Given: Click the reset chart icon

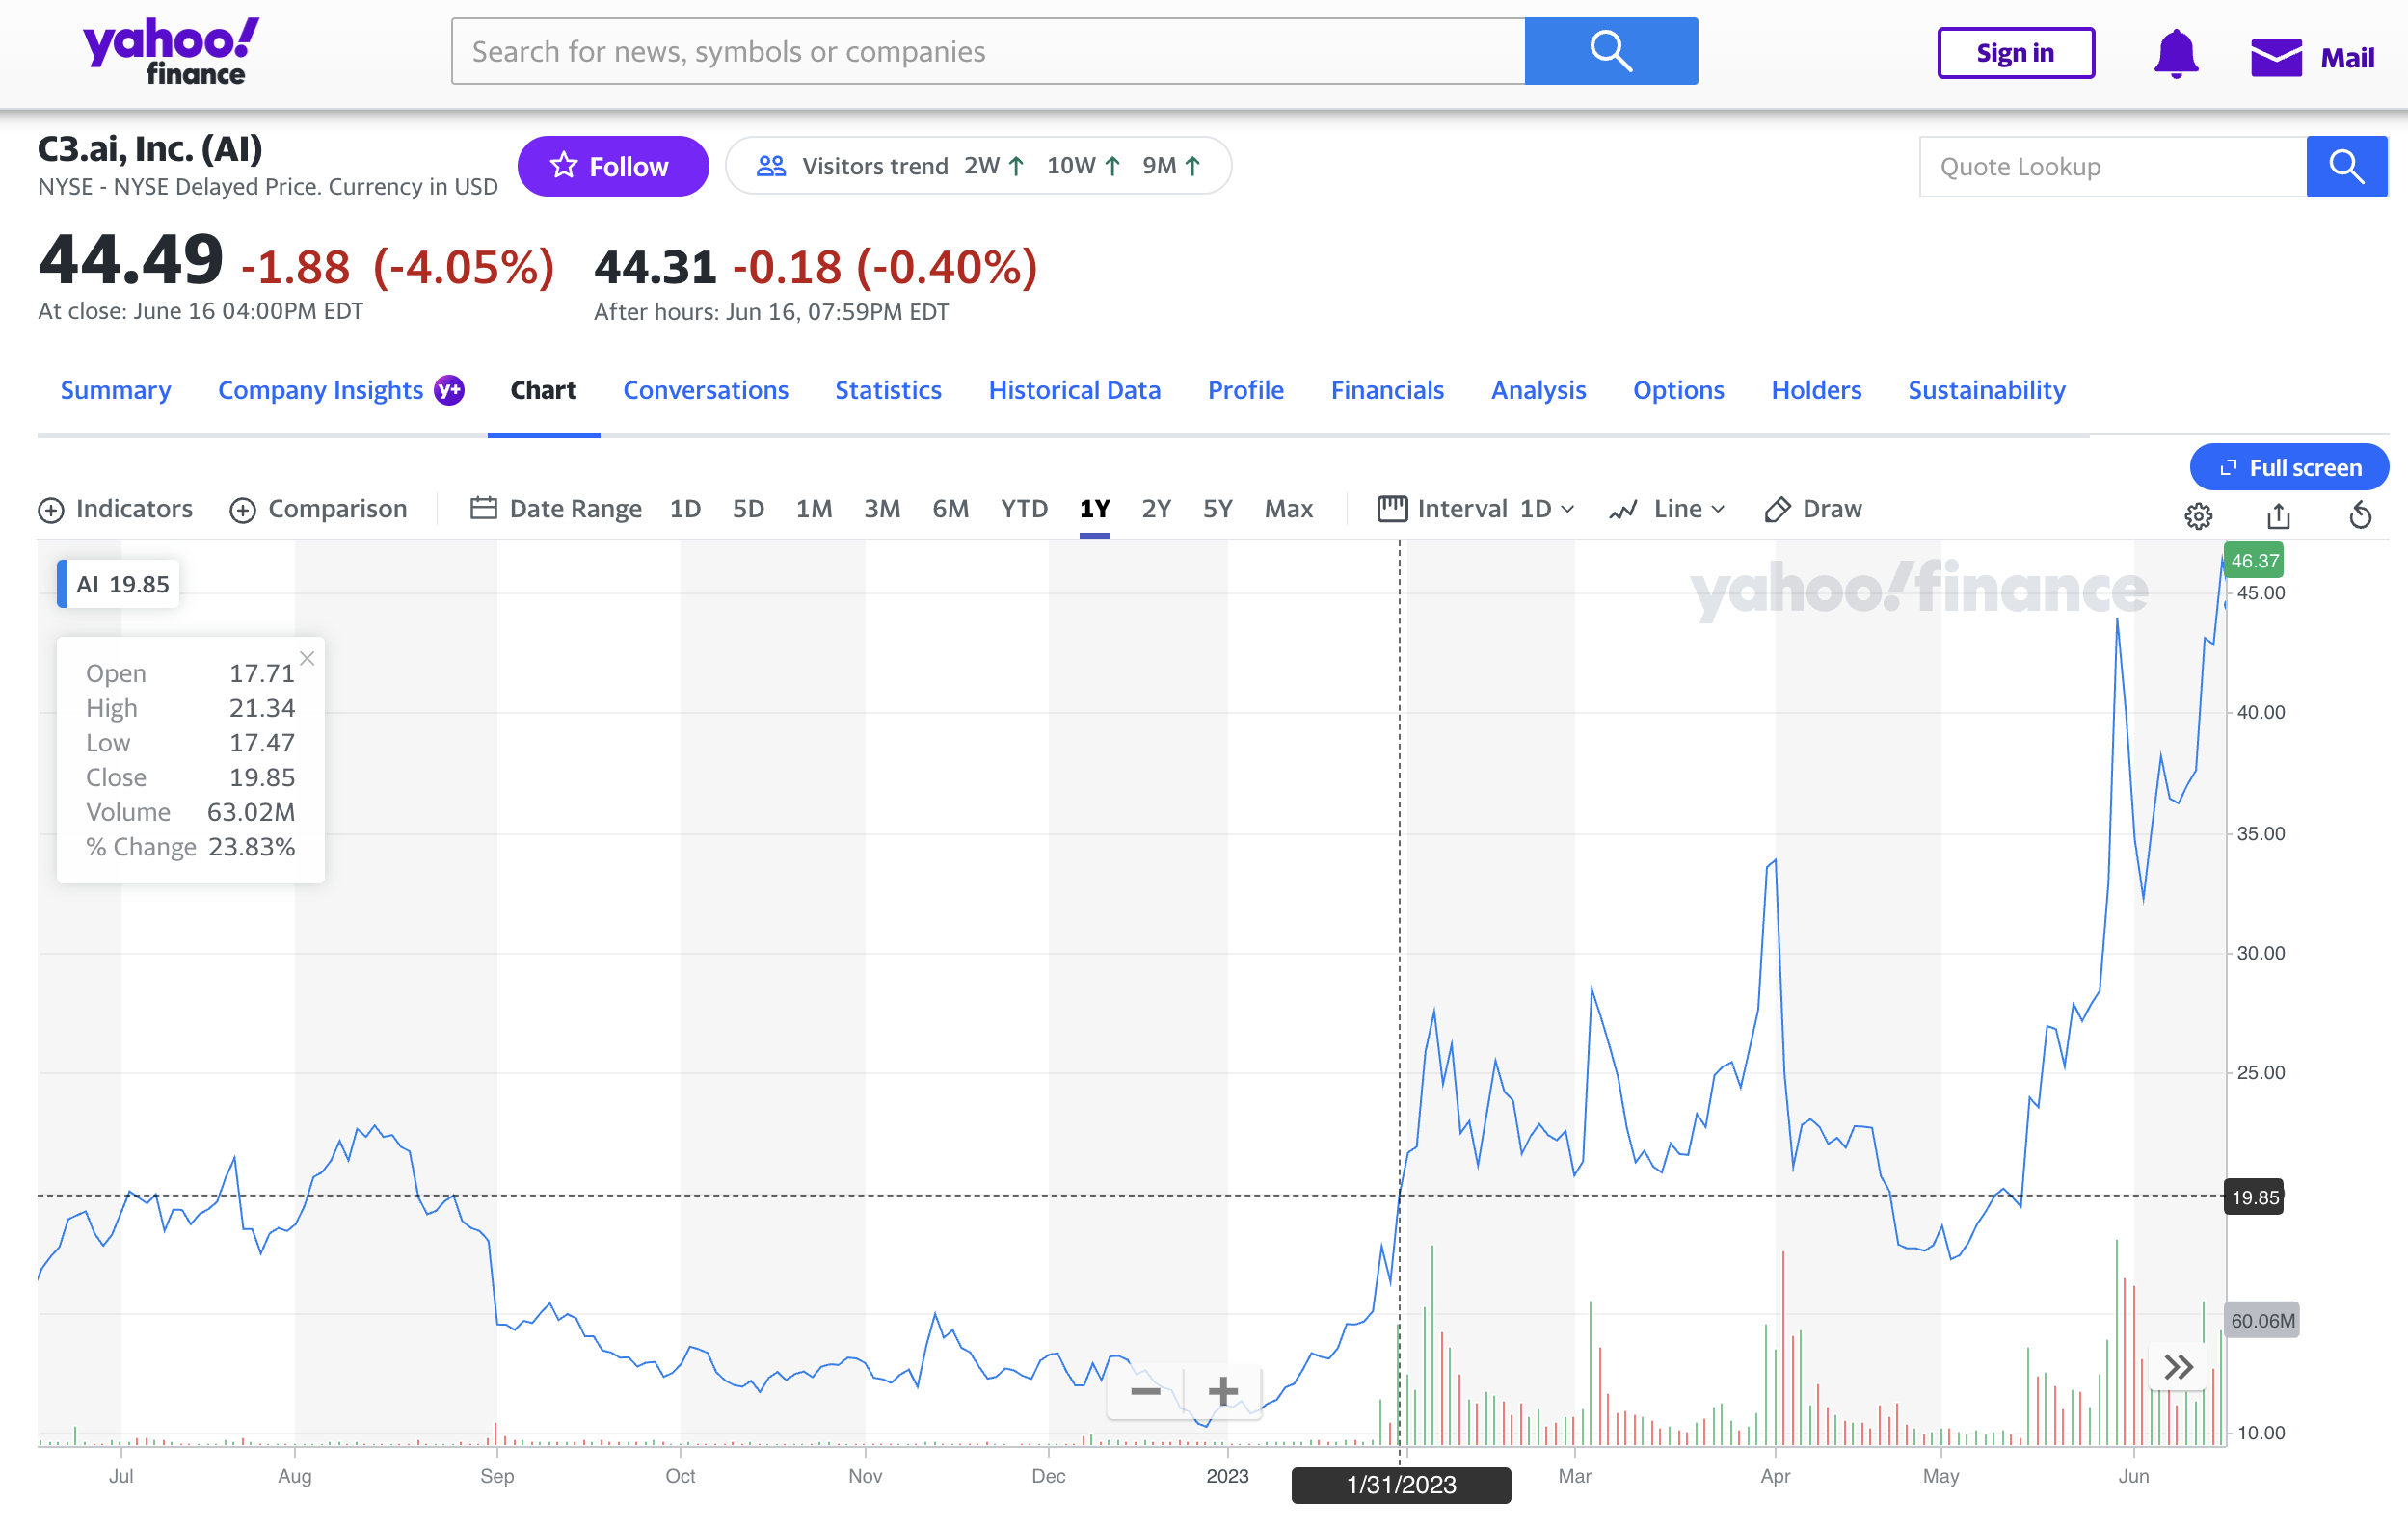Looking at the screenshot, I should (2360, 515).
